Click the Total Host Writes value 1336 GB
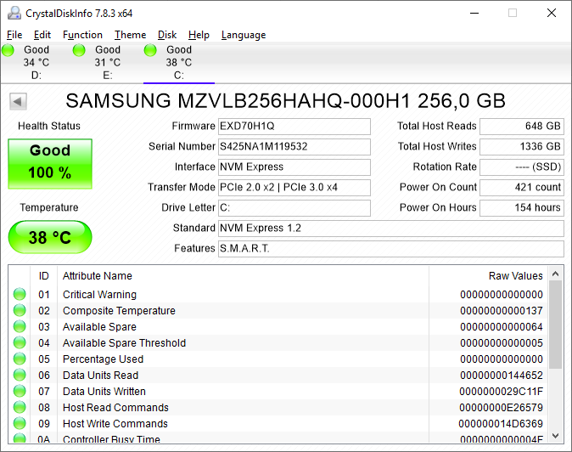Viewport: 572px width, 452px height. tap(522, 147)
